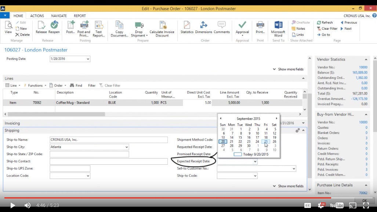Collapse the Lines section
The width and height of the screenshot is (377, 212).
point(303,78)
